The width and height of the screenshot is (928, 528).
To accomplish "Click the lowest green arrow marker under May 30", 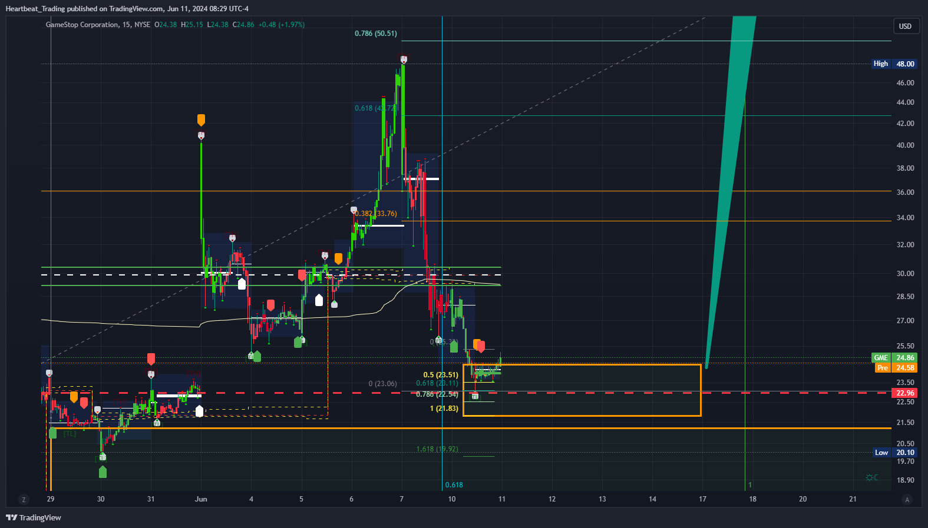I will tap(103, 471).
